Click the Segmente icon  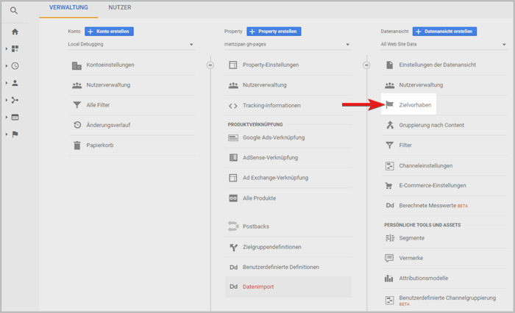(390, 238)
